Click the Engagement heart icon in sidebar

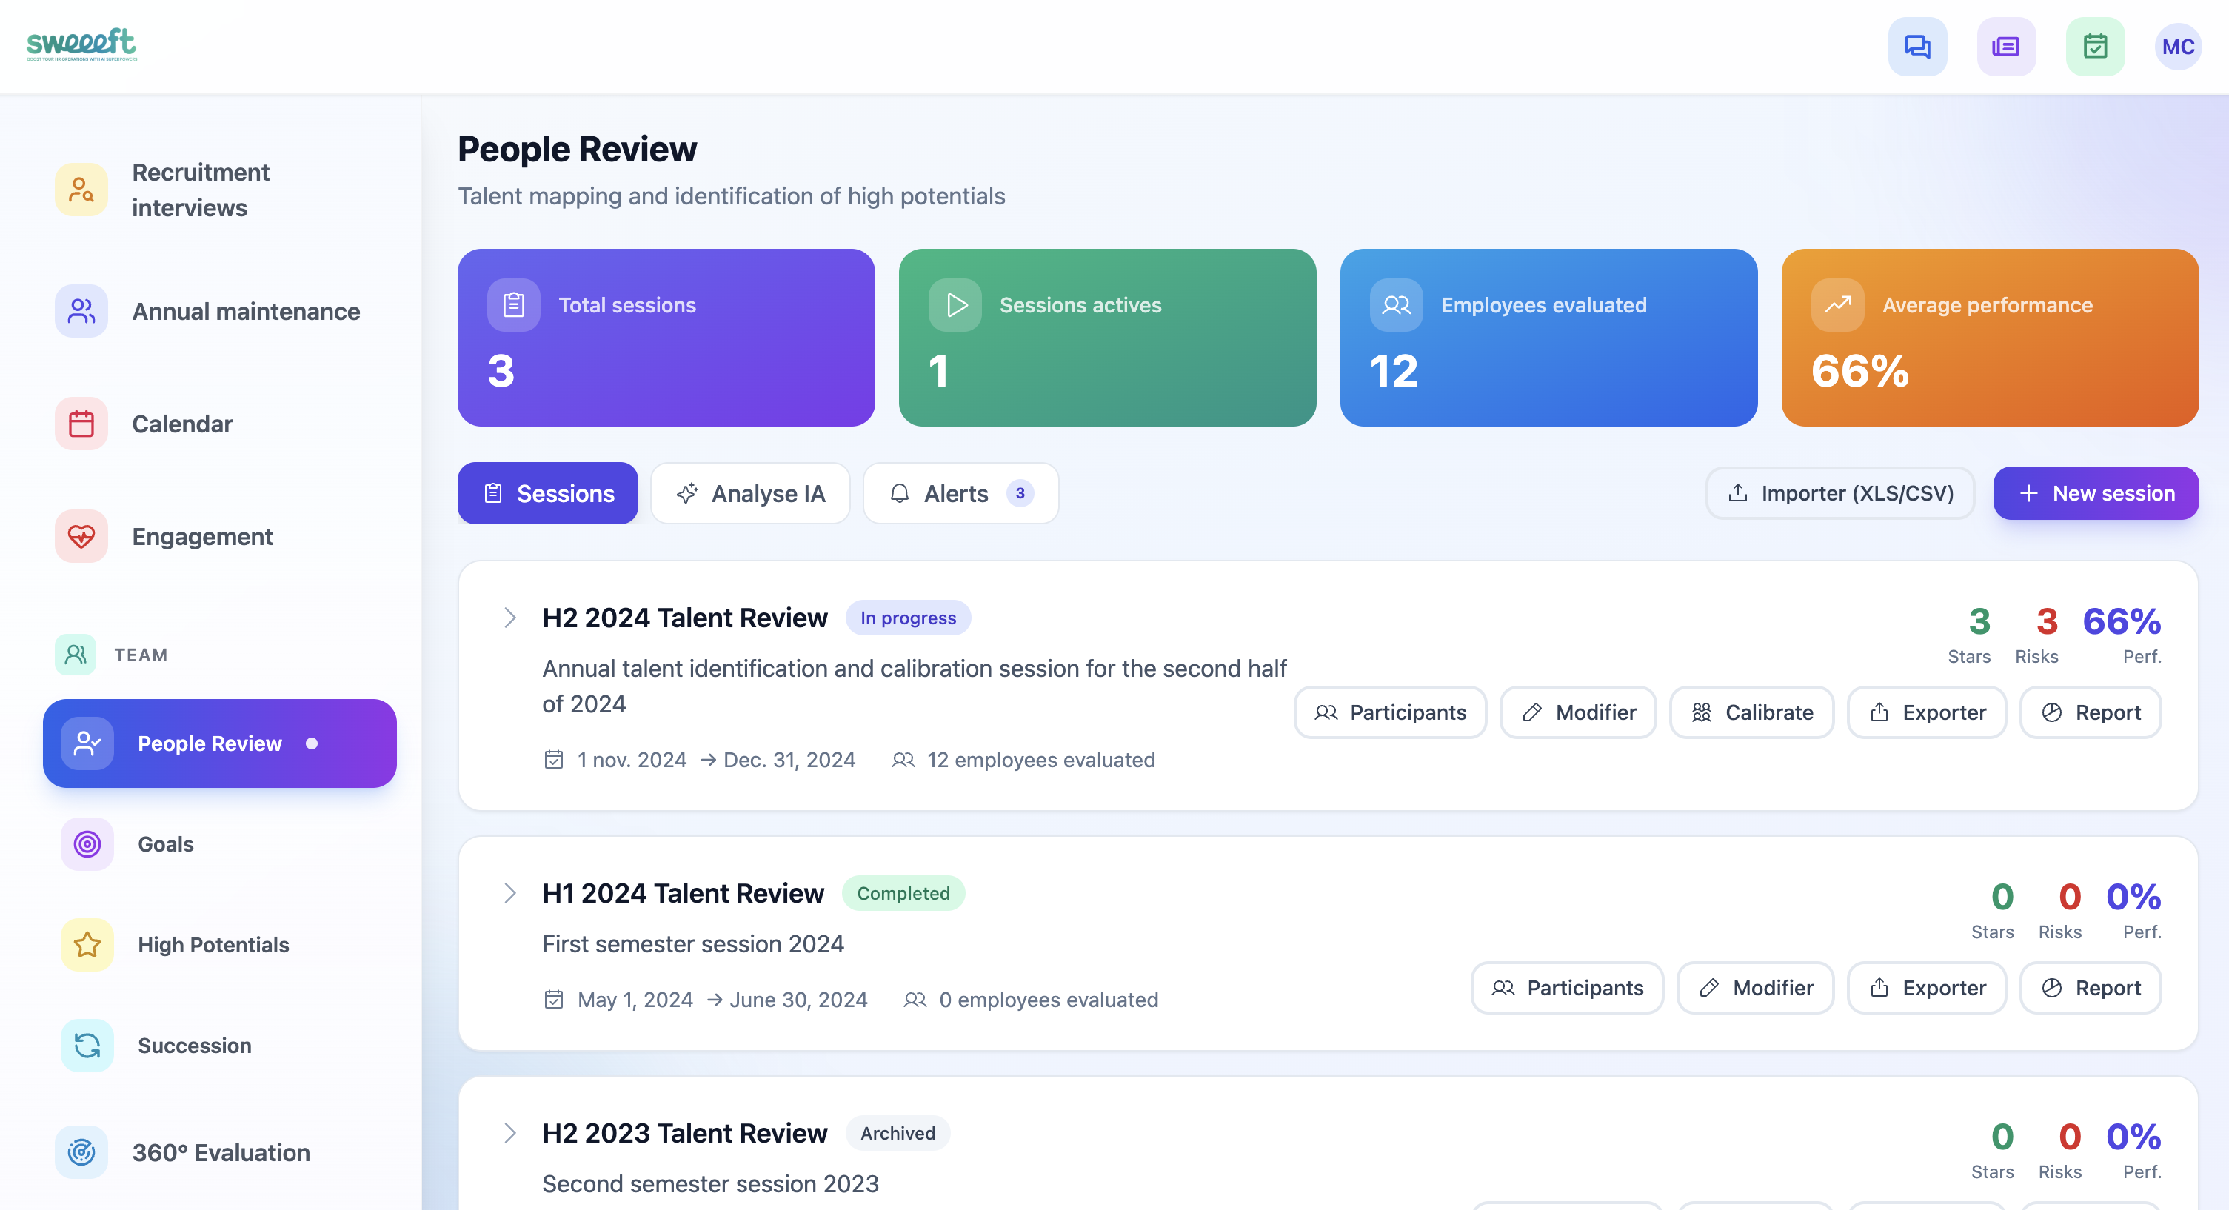tap(81, 537)
